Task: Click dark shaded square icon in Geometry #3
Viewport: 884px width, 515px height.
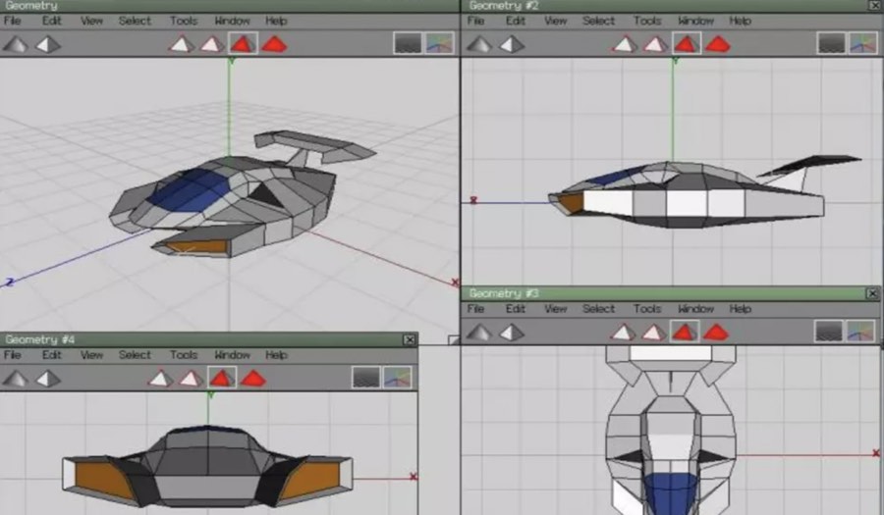Action: pyautogui.click(x=831, y=332)
